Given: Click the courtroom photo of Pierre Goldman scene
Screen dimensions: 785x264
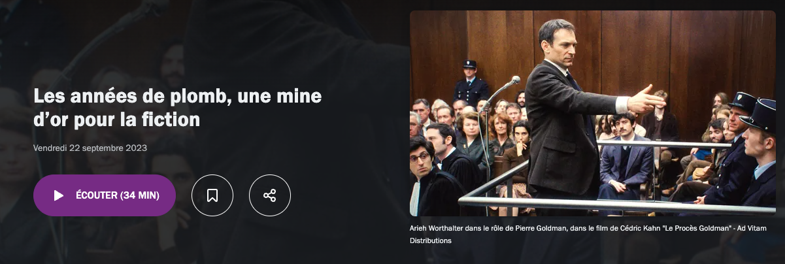Looking at the screenshot, I should pos(593,113).
